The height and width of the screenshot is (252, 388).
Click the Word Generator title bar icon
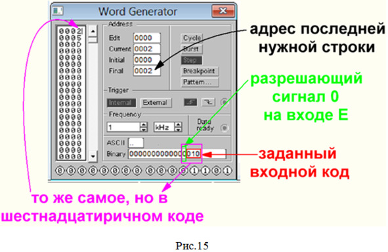(x=58, y=11)
